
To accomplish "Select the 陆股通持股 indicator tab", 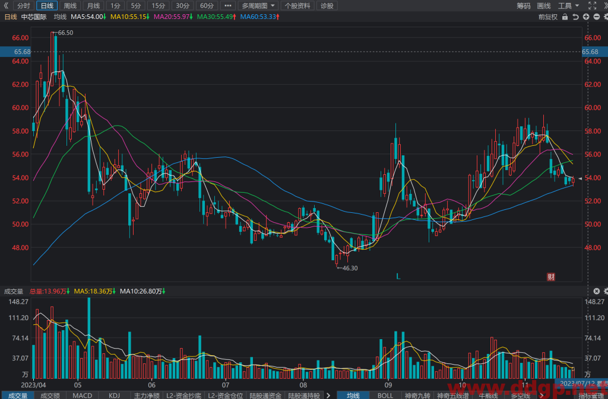I will 305,395.
